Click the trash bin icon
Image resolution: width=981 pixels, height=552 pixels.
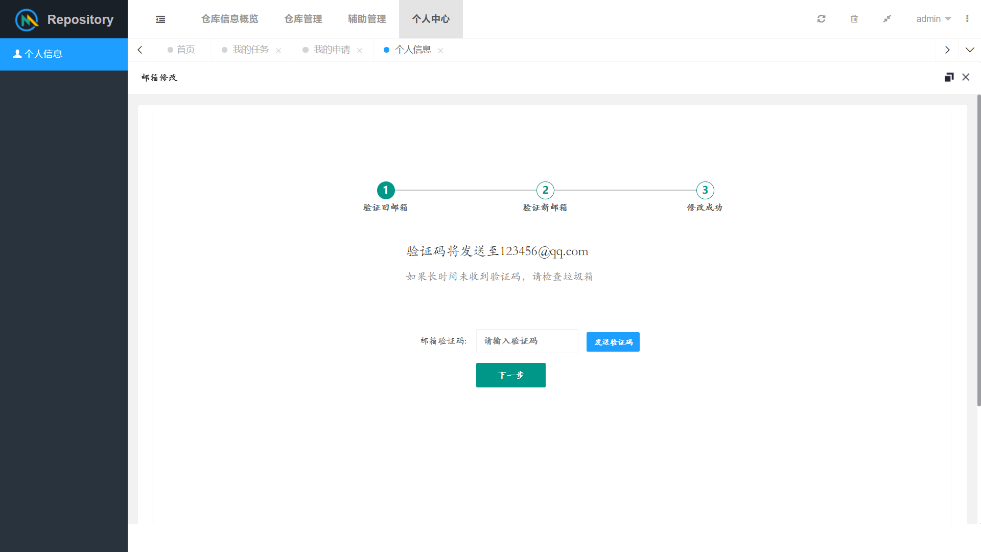coord(854,19)
